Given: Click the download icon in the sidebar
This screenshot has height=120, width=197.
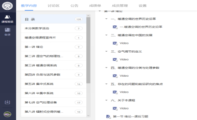Looking at the screenshot, I should tap(7, 102).
